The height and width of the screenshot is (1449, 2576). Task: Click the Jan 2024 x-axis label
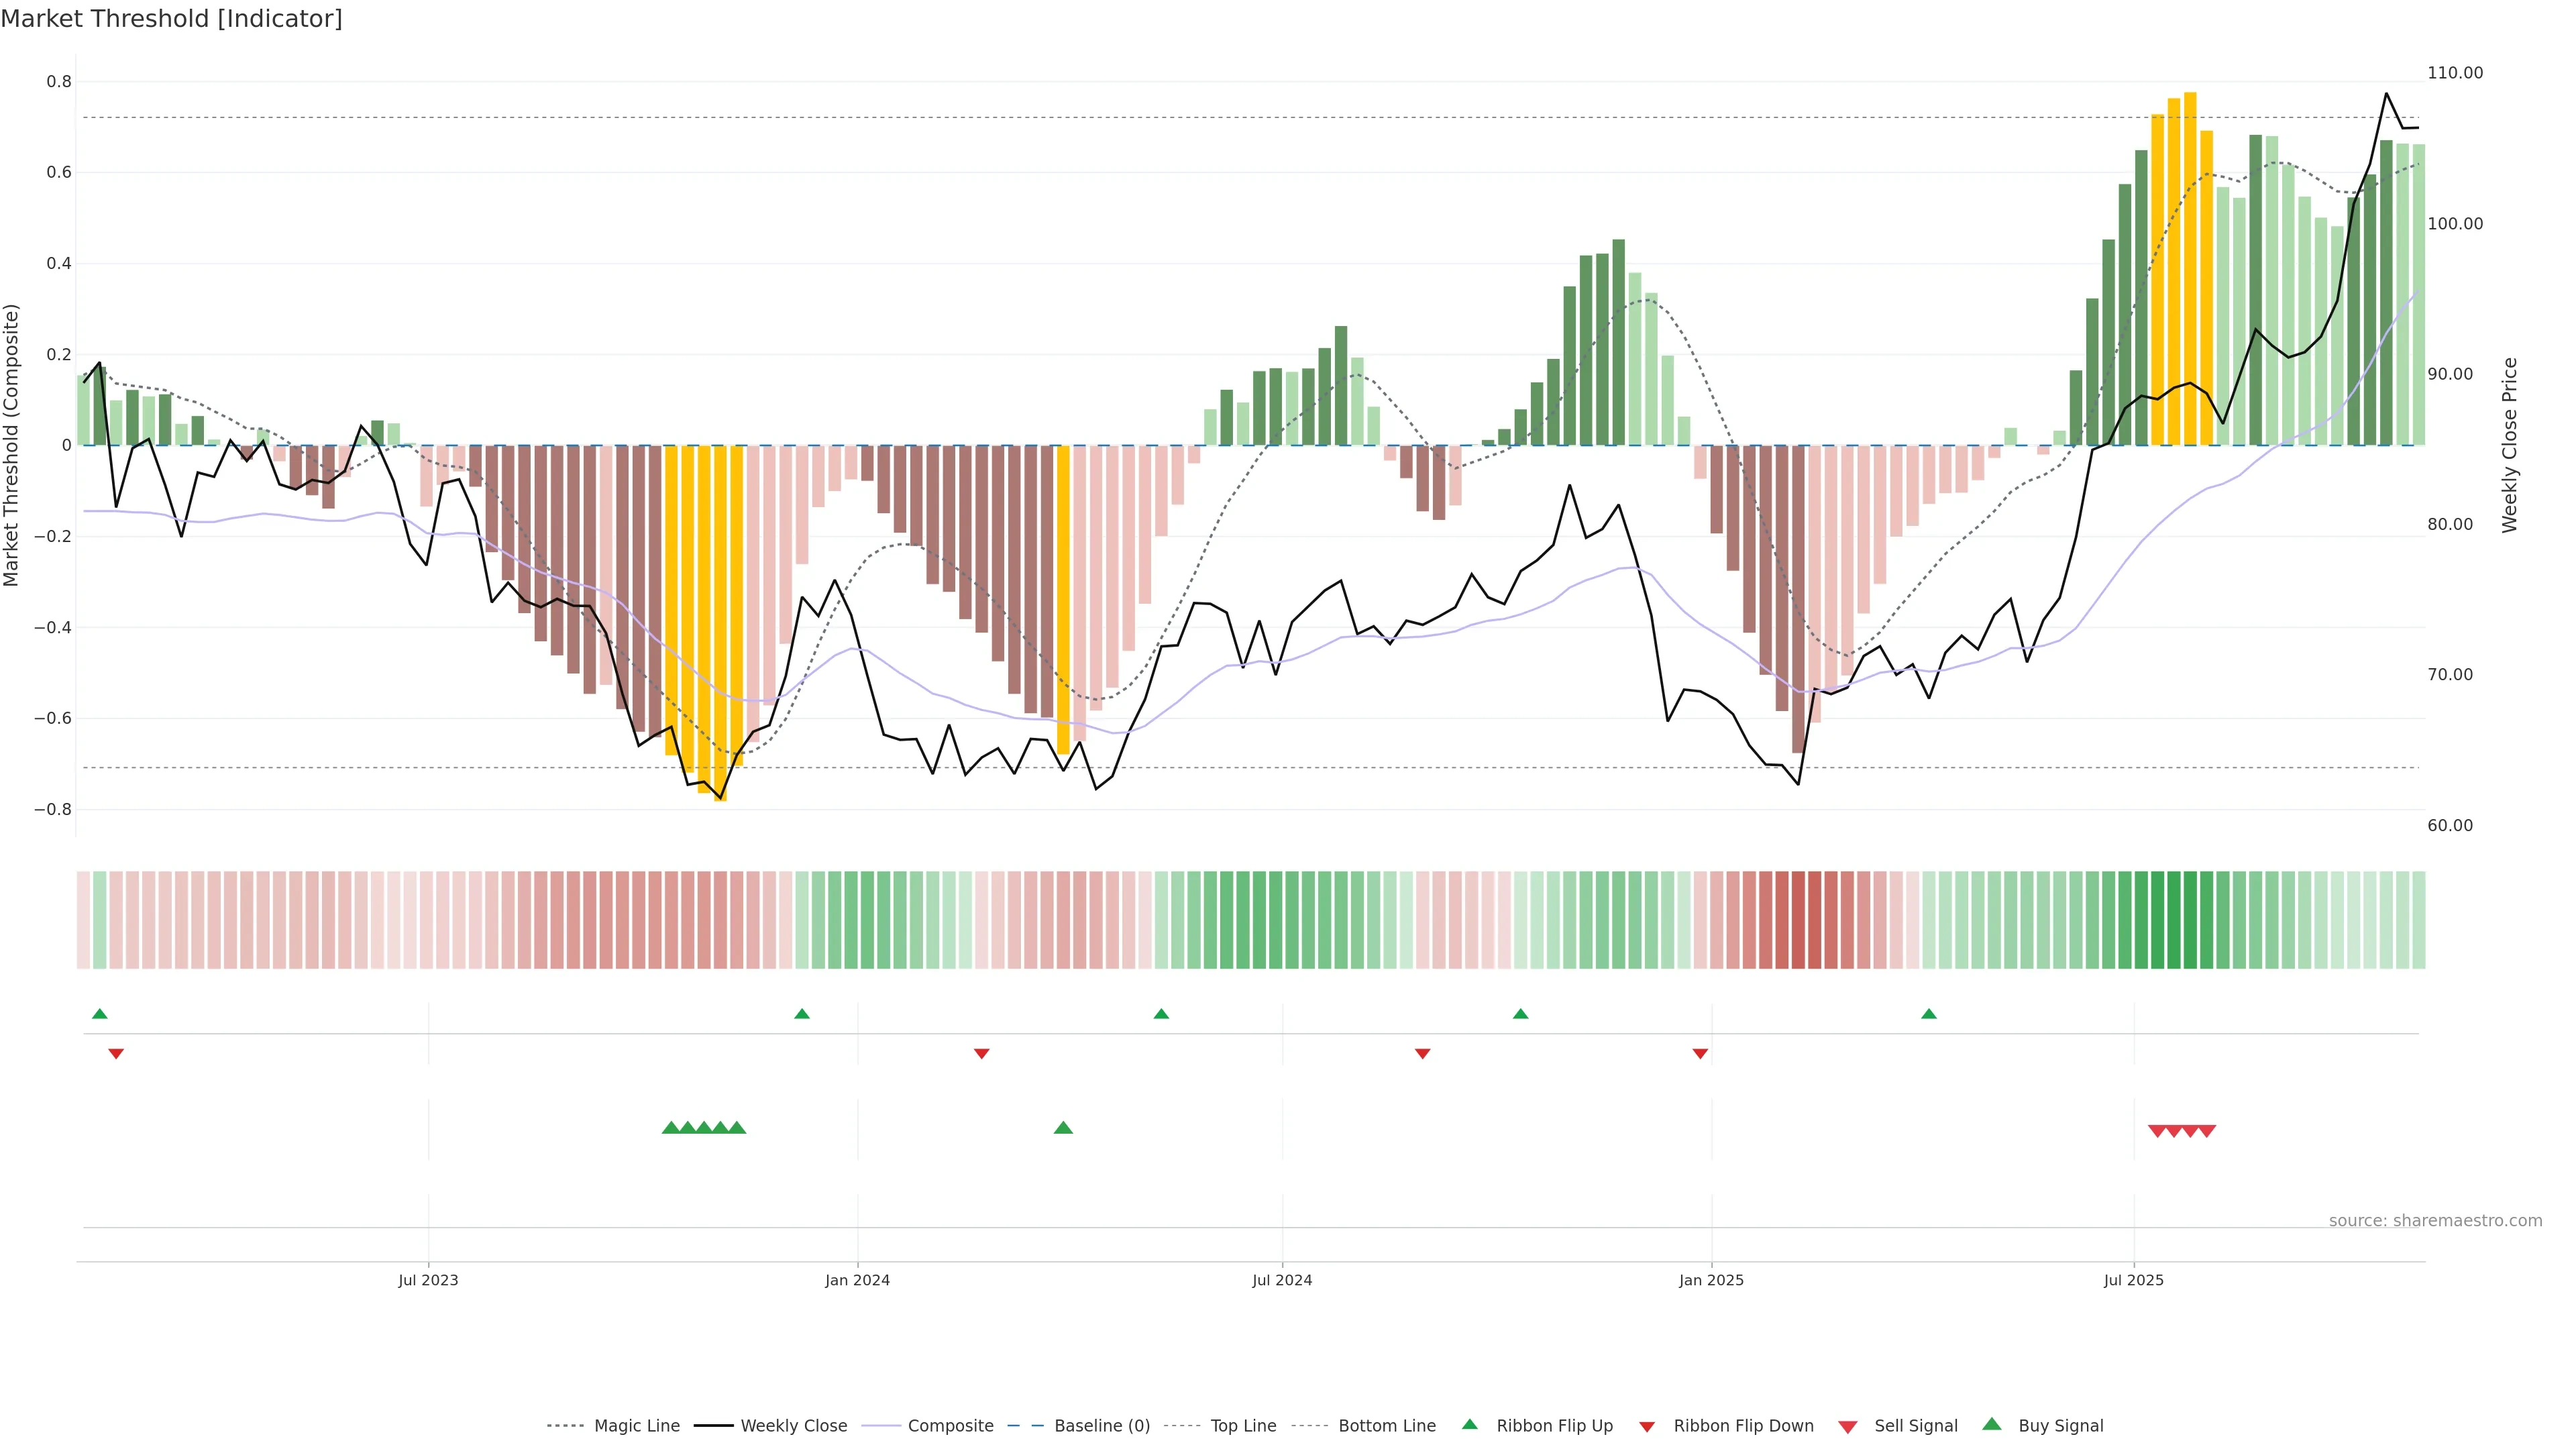pos(857,1280)
